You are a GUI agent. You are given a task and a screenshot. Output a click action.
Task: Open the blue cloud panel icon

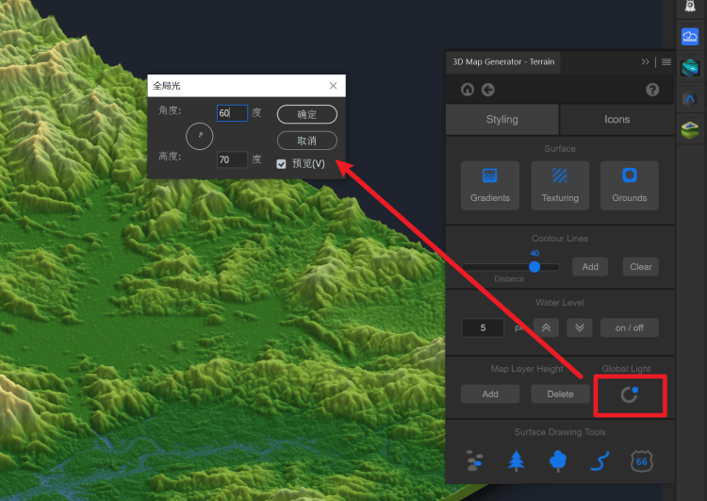tap(690, 37)
